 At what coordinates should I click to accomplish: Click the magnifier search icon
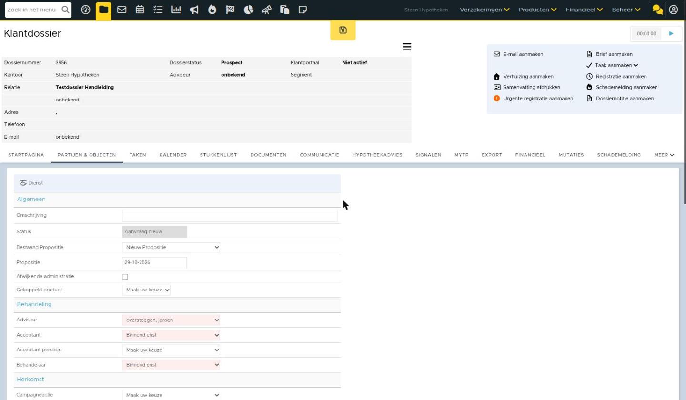coord(65,10)
